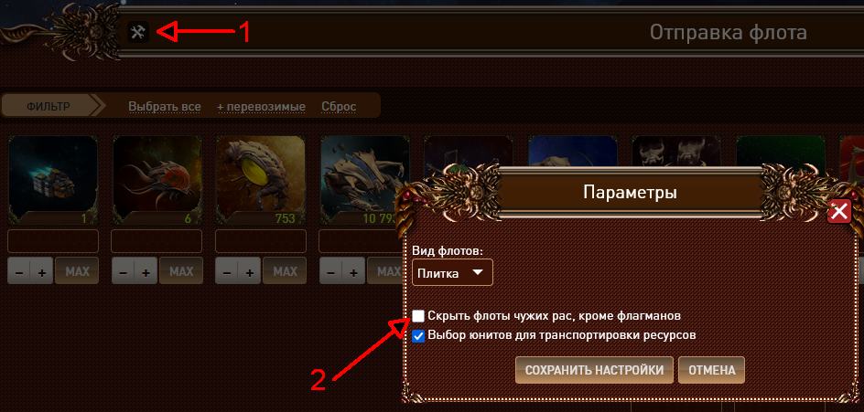Image resolution: width=864 pixels, height=412 pixels.
Task: Click the Выбрать все link
Action: [165, 107]
